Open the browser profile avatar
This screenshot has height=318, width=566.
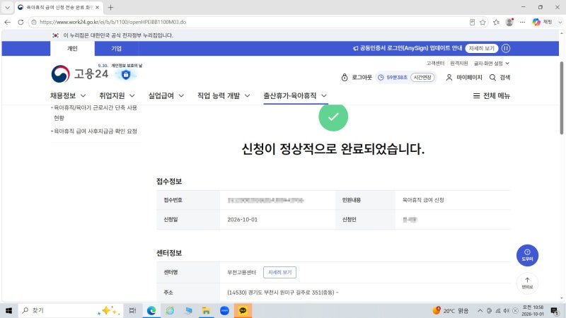(x=509, y=22)
